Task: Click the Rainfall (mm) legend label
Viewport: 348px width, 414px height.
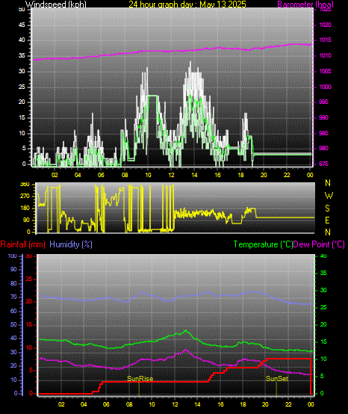Action: click(x=22, y=244)
